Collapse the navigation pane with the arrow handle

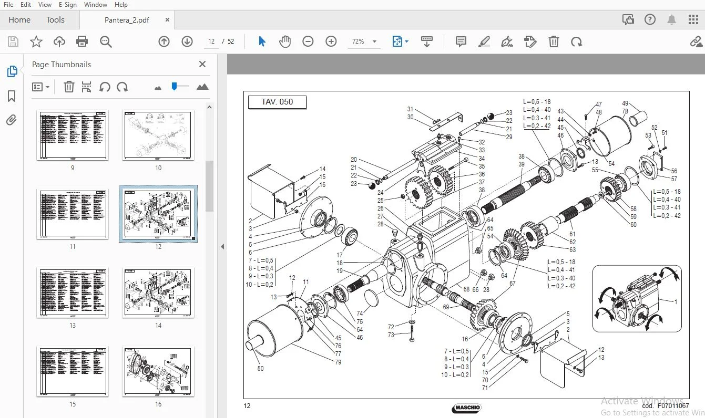222,246
